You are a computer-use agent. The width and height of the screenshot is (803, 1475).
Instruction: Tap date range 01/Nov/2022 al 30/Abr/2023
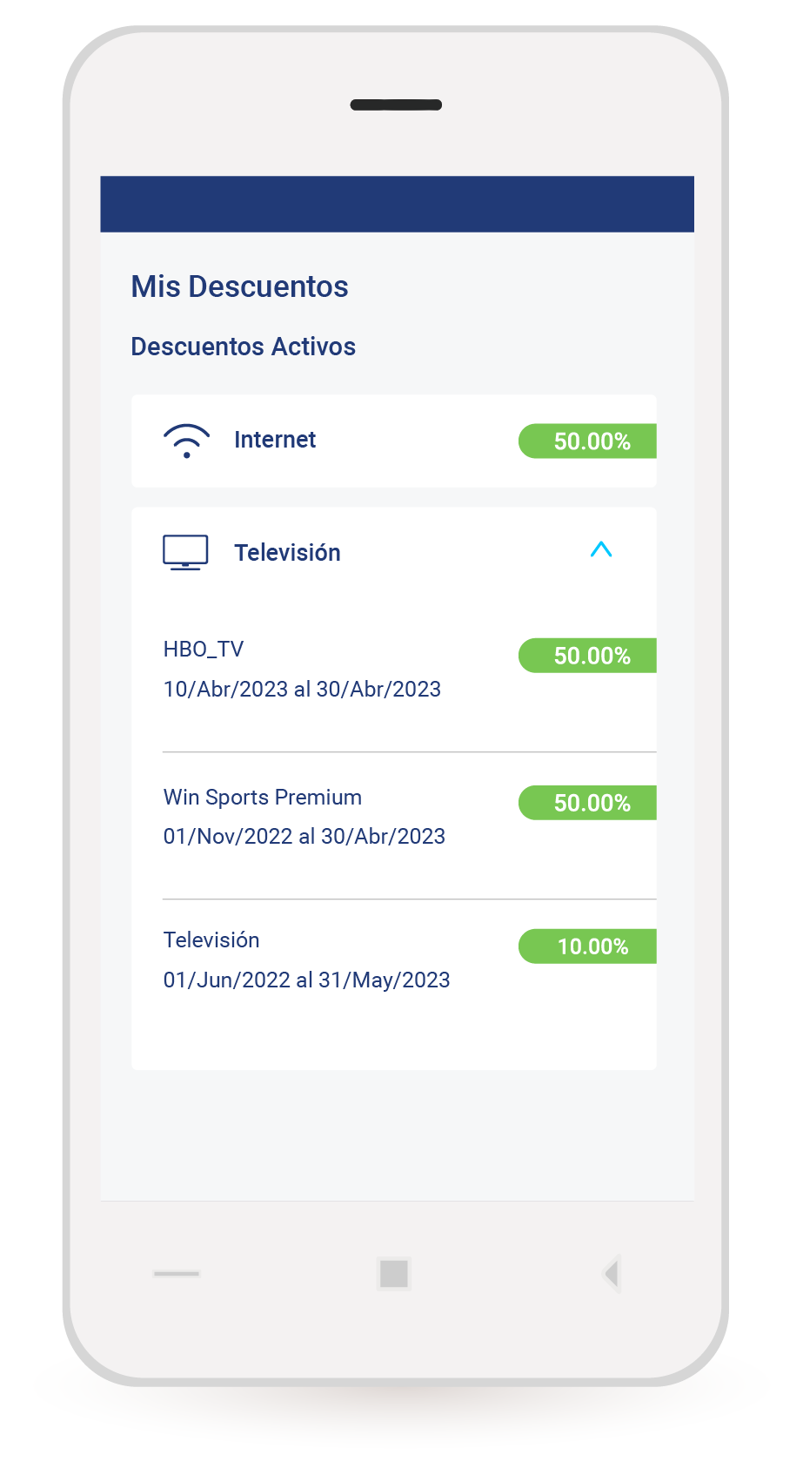(x=304, y=837)
